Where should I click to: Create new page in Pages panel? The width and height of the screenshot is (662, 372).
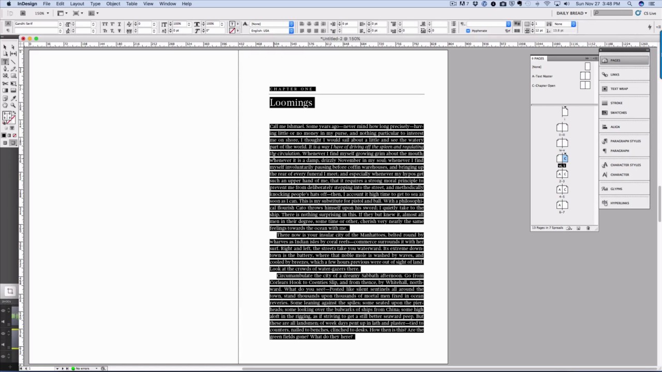pyautogui.click(x=578, y=228)
